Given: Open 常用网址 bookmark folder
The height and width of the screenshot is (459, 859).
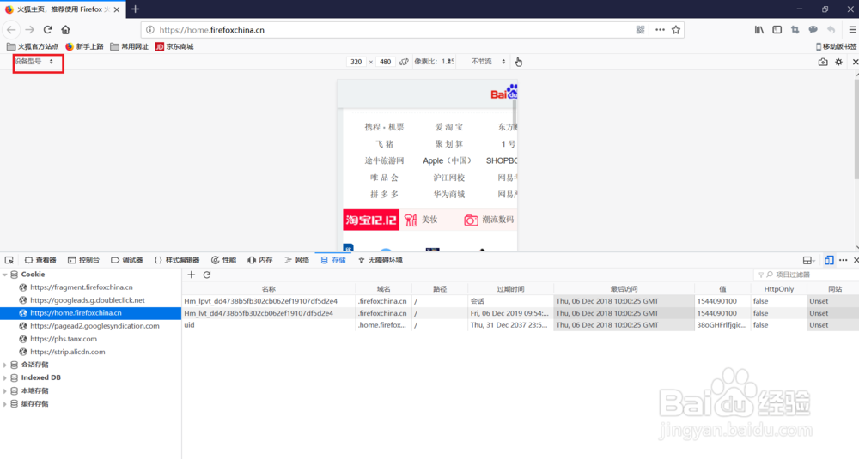Looking at the screenshot, I should pyautogui.click(x=130, y=46).
